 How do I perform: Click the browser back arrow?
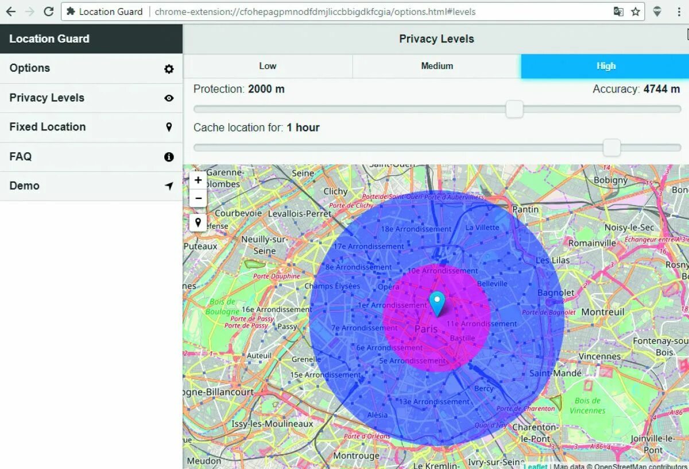point(10,11)
